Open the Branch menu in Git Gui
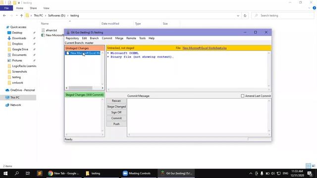Screen dimensions: 317x178 [94, 38]
